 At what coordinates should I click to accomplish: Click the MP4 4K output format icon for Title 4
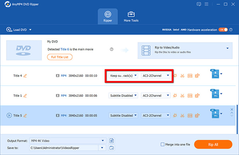215,74
